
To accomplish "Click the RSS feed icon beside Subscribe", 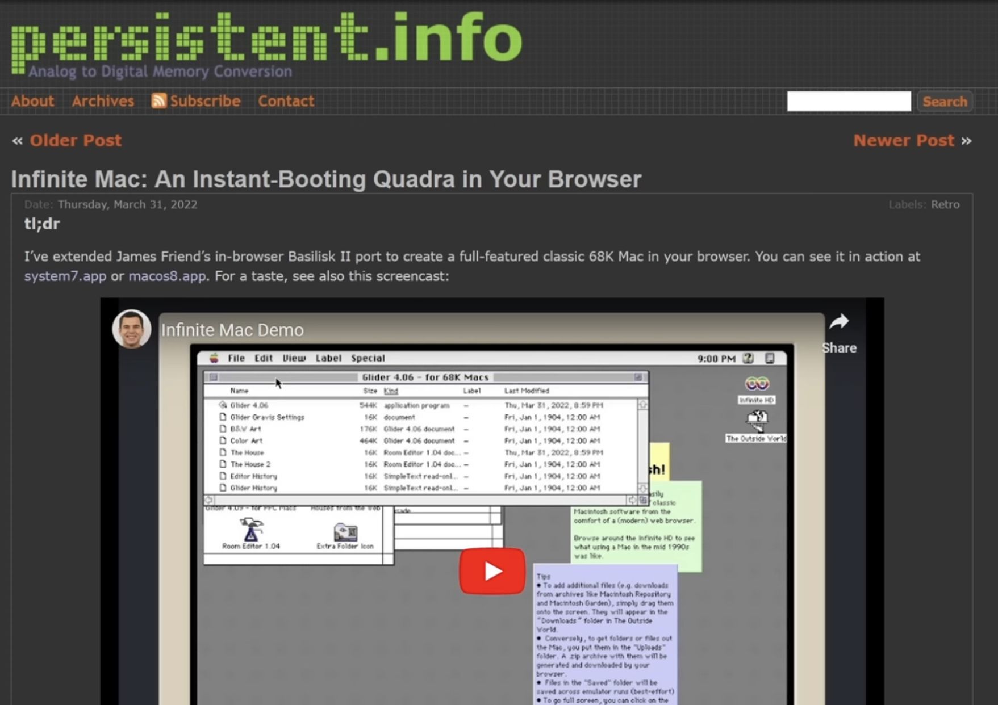I will point(158,100).
